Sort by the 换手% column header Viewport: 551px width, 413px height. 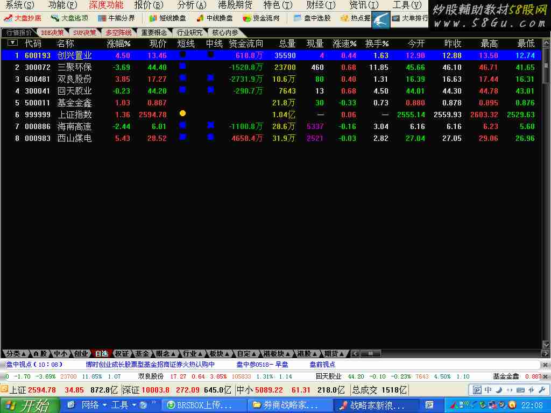(377, 44)
